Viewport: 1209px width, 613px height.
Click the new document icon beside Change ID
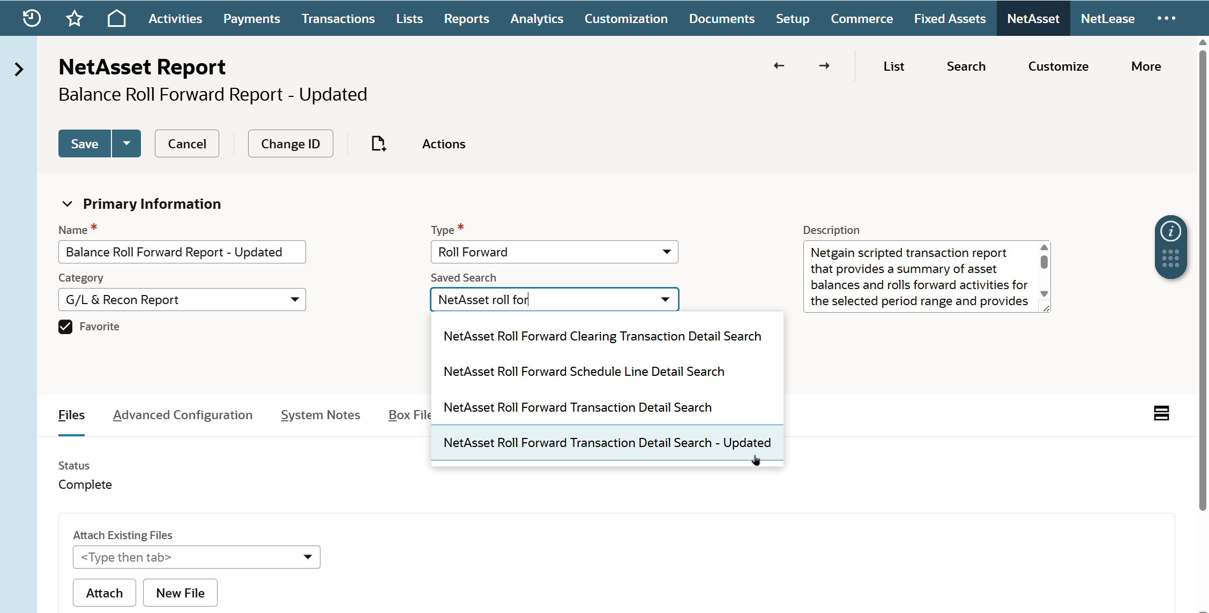(x=378, y=143)
